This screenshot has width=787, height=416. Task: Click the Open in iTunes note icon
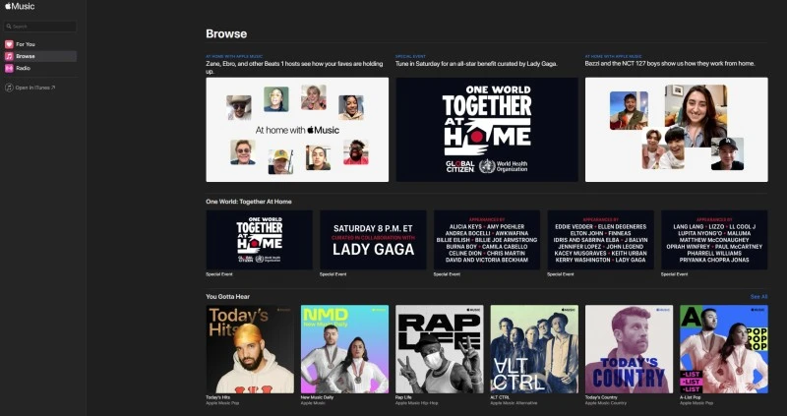[x=9, y=88]
